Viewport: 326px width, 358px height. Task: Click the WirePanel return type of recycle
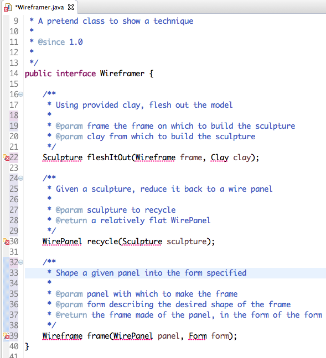[x=62, y=241]
